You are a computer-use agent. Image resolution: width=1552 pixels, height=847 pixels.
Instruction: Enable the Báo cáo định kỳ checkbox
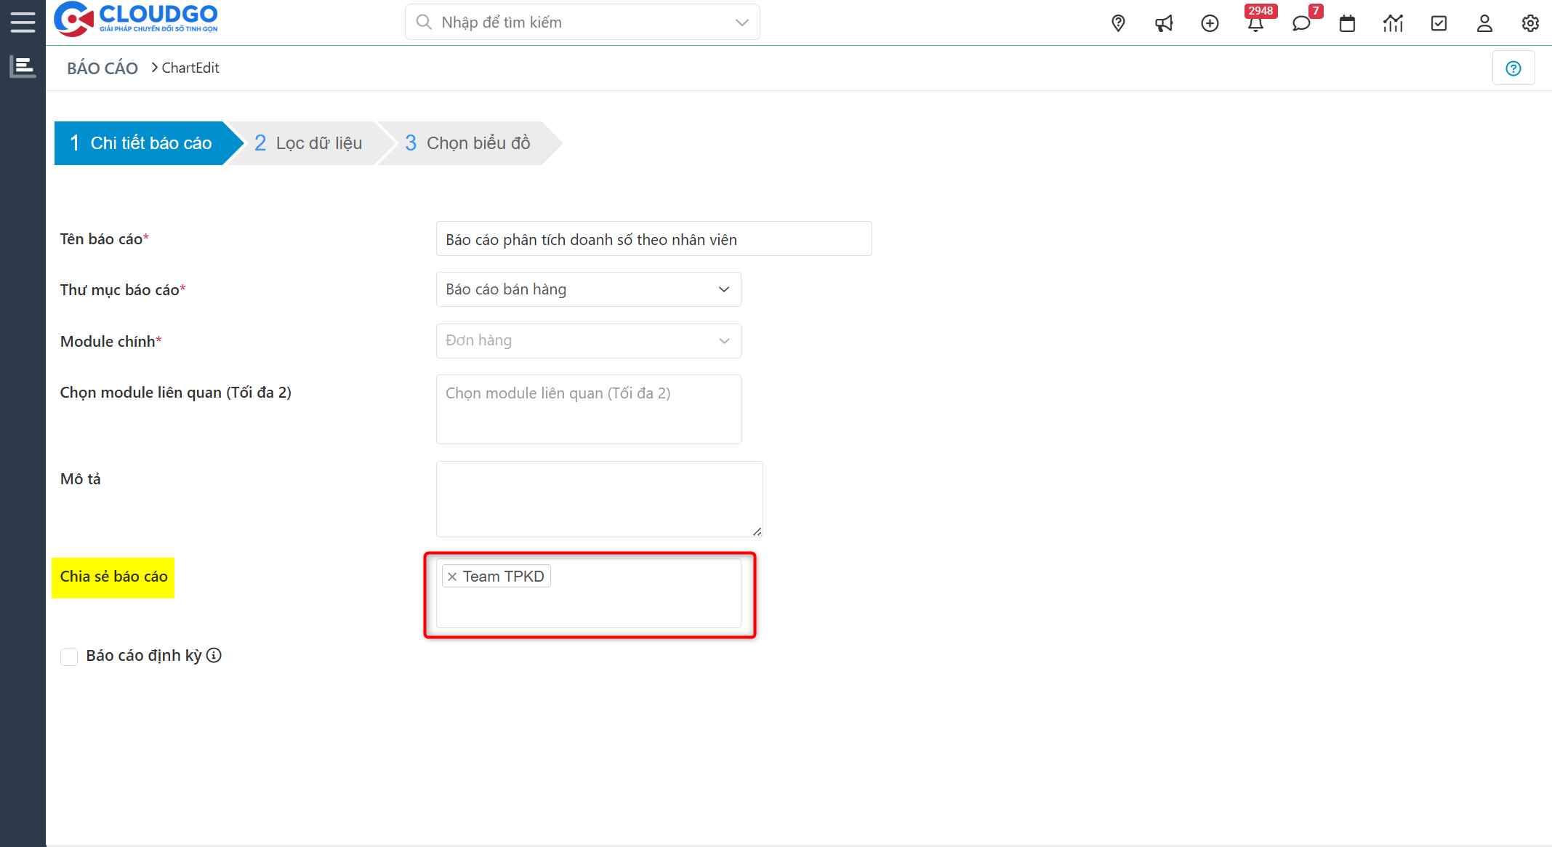pyautogui.click(x=69, y=657)
